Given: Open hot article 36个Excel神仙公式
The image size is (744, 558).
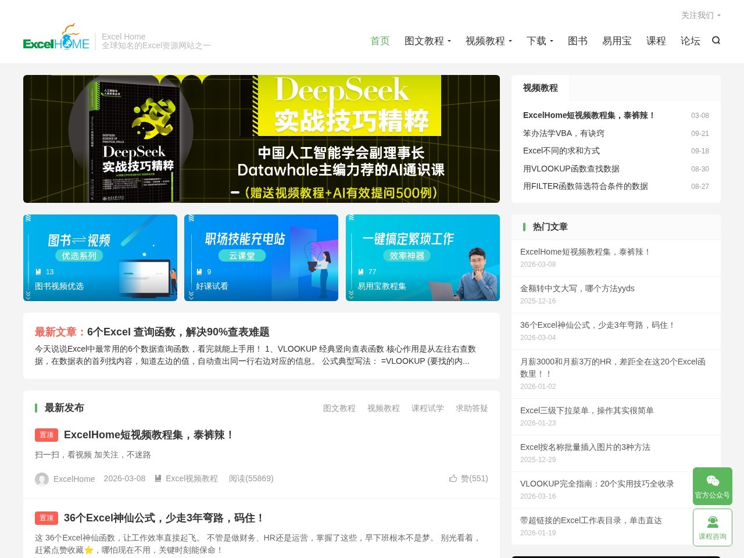Looking at the screenshot, I should (598, 325).
